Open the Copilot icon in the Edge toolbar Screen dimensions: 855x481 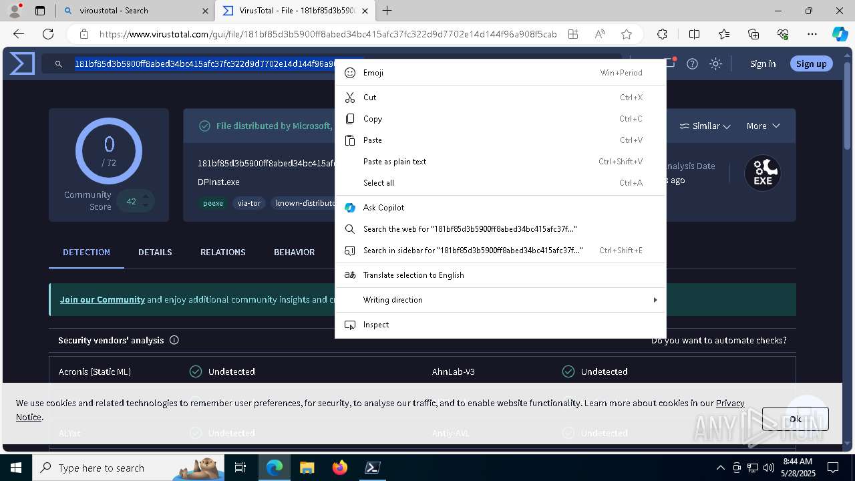840,34
